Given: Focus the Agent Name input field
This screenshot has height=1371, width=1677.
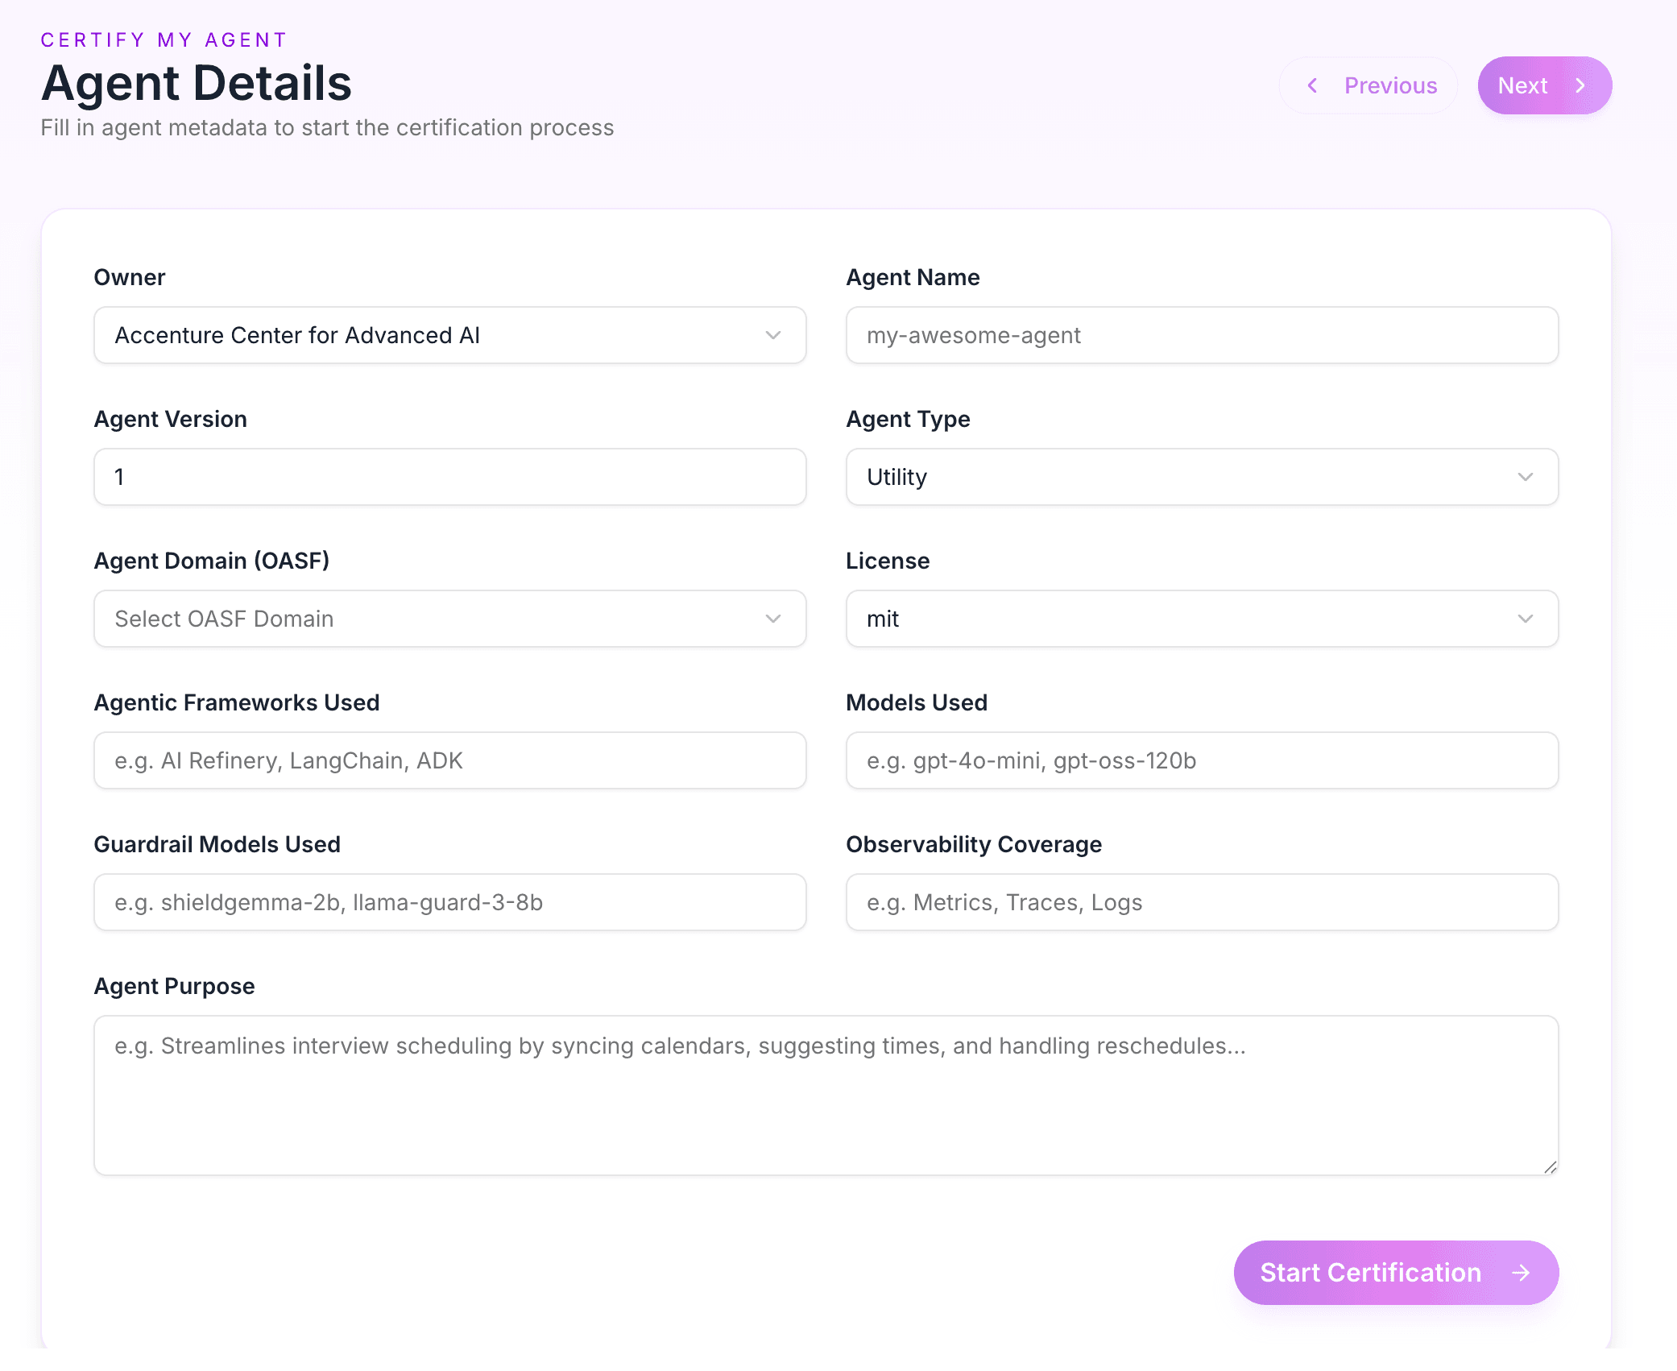Looking at the screenshot, I should tap(1202, 335).
